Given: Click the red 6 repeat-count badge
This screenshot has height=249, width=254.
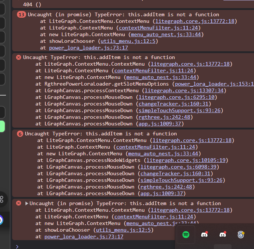Looking at the screenshot, I should tap(20, 134).
